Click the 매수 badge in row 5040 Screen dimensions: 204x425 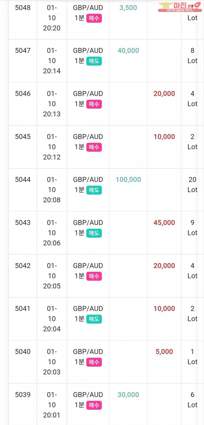(x=94, y=362)
